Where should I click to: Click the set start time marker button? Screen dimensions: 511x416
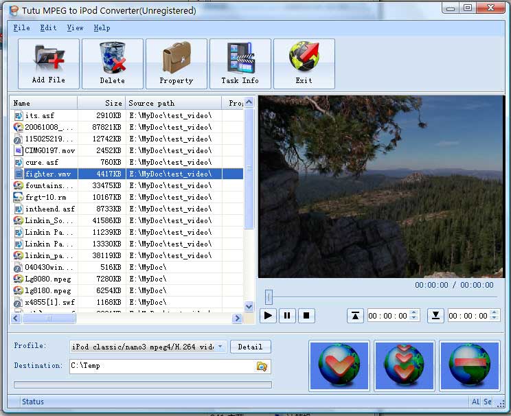pos(355,315)
